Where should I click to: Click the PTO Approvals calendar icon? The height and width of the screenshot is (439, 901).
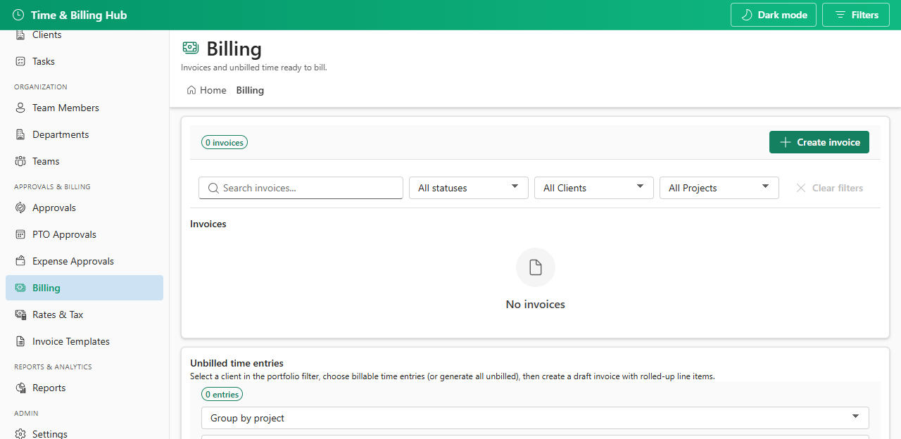(20, 234)
